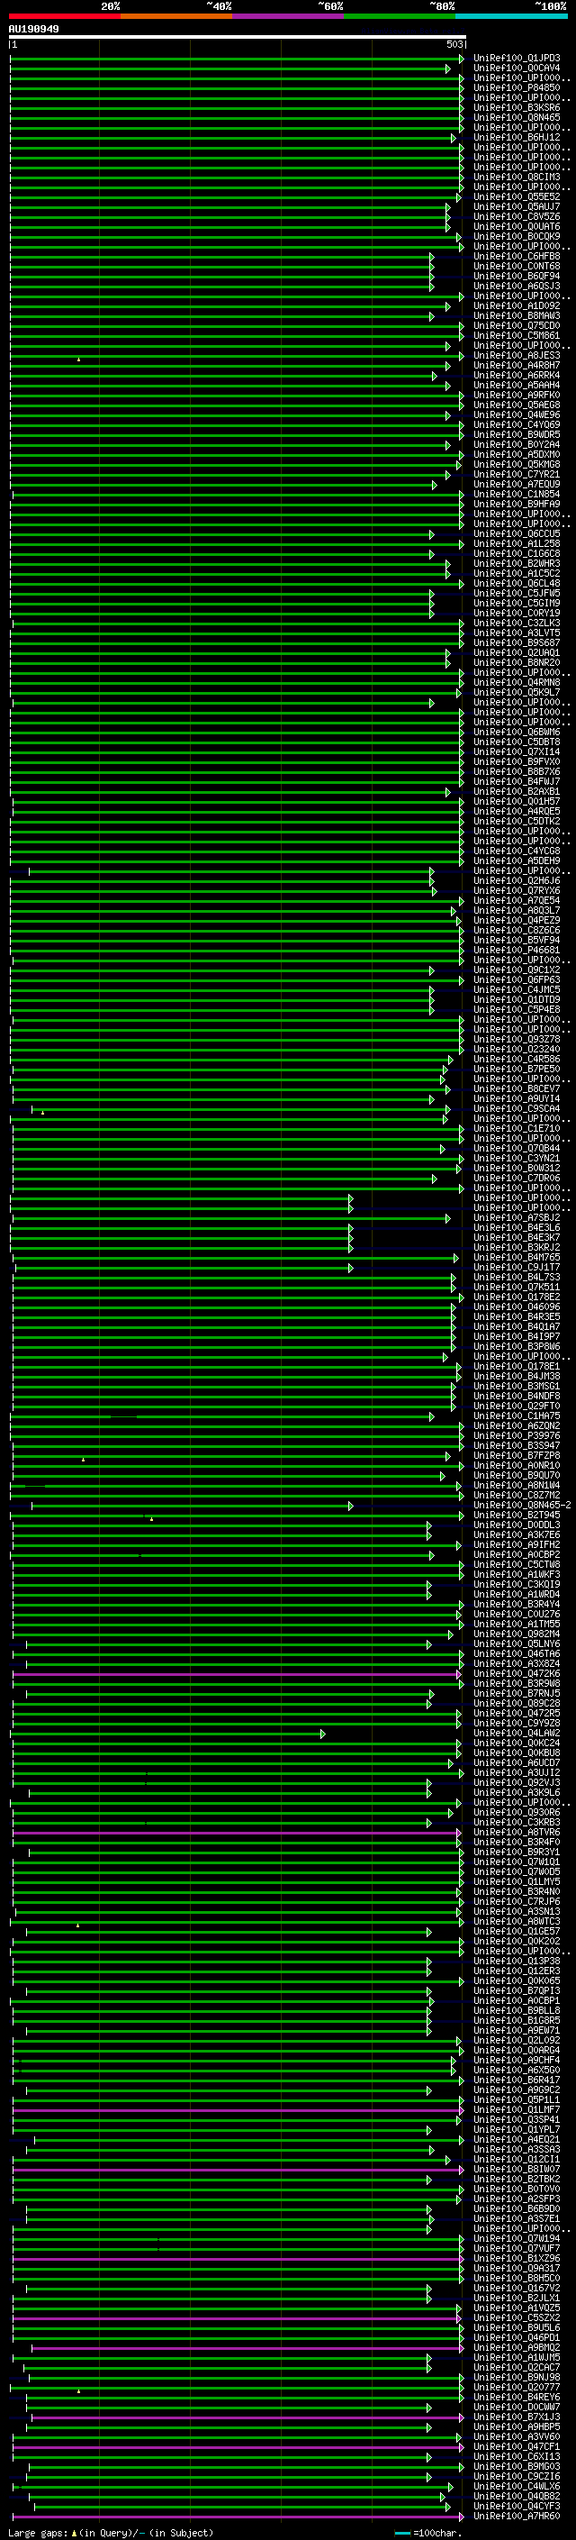Select hit label UniRef100_A7SBJ2
Screen dimensions: 576x2540
[x=517, y=1218]
